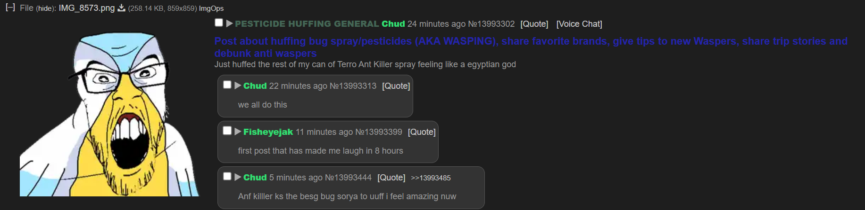Open ImgOps for the image
The height and width of the screenshot is (210, 865).
click(211, 8)
